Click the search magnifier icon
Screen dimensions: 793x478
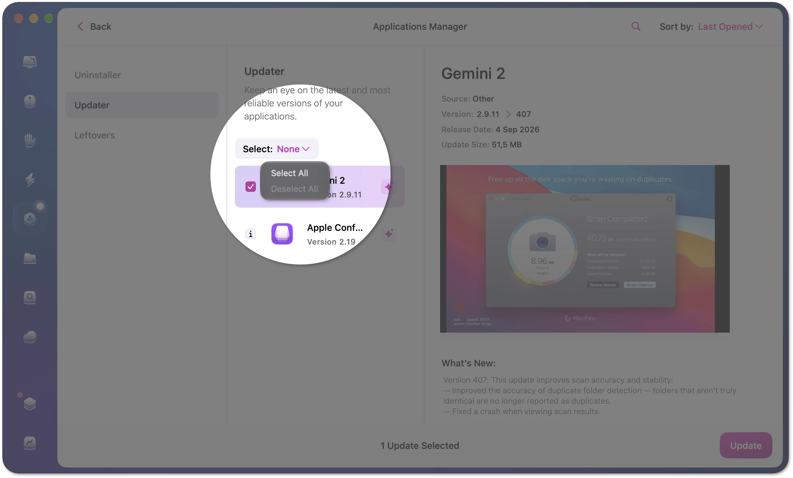tap(636, 27)
